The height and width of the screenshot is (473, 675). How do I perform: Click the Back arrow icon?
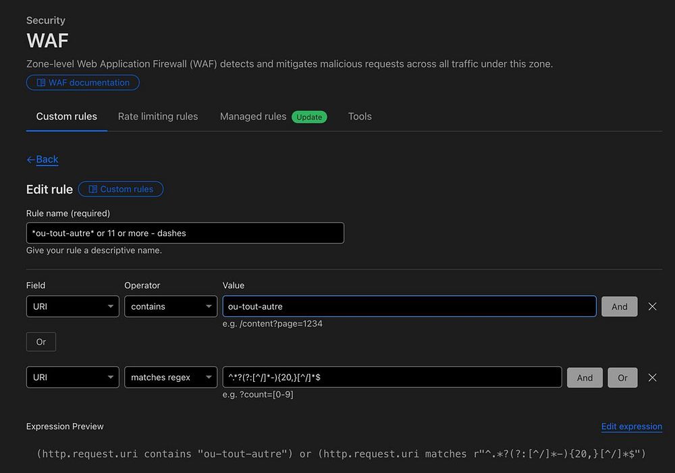coord(30,160)
